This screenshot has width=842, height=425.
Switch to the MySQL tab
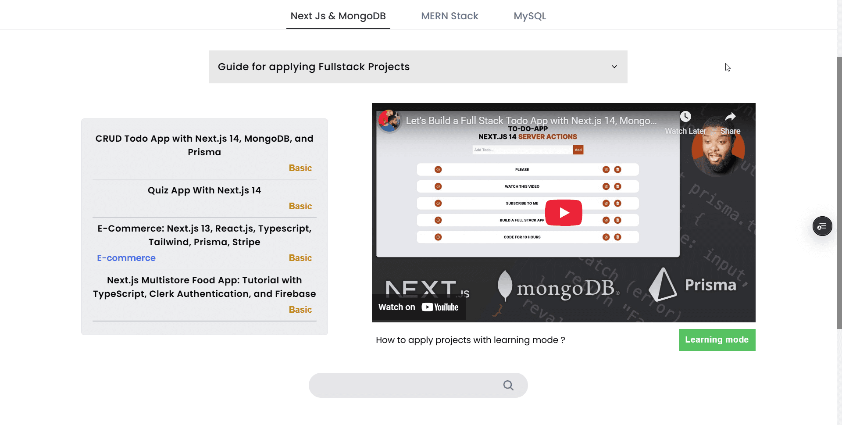(529, 16)
